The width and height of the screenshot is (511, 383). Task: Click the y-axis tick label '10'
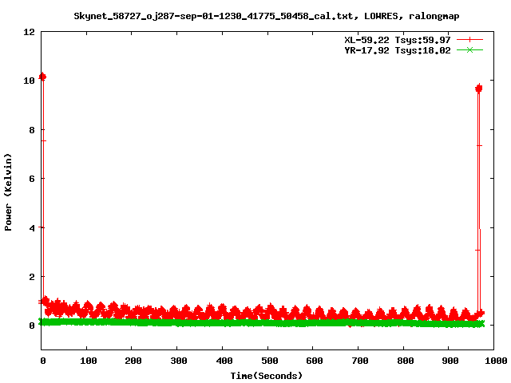point(29,81)
